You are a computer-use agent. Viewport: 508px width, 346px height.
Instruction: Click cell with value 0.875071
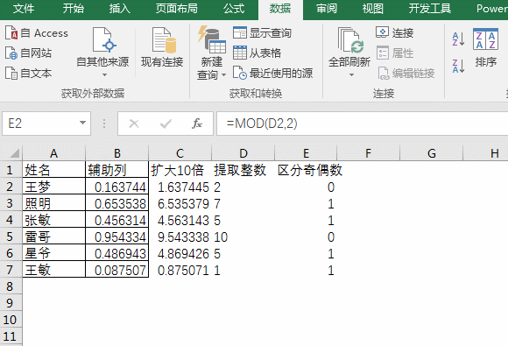[x=180, y=270]
